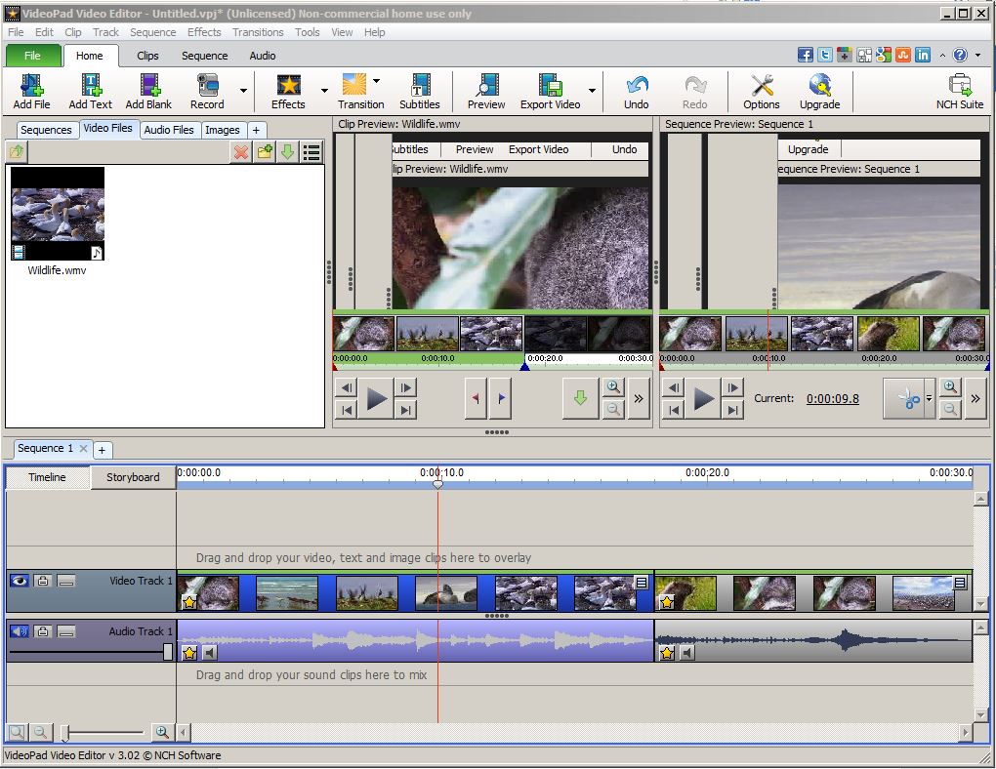Screen dimensions: 996x769
Task: Minimize Video Track 1 height
Action: pyautogui.click(x=66, y=581)
